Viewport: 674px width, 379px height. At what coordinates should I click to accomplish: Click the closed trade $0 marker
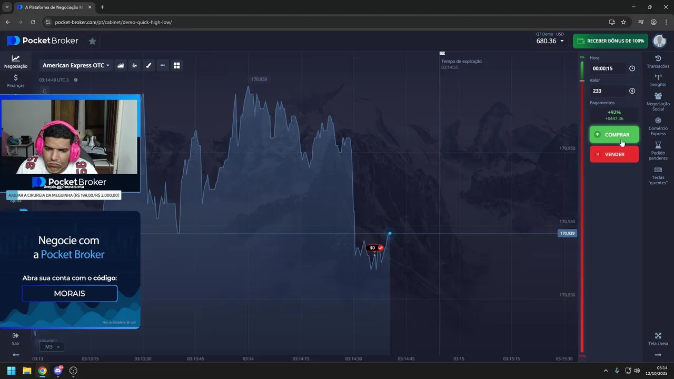click(375, 247)
